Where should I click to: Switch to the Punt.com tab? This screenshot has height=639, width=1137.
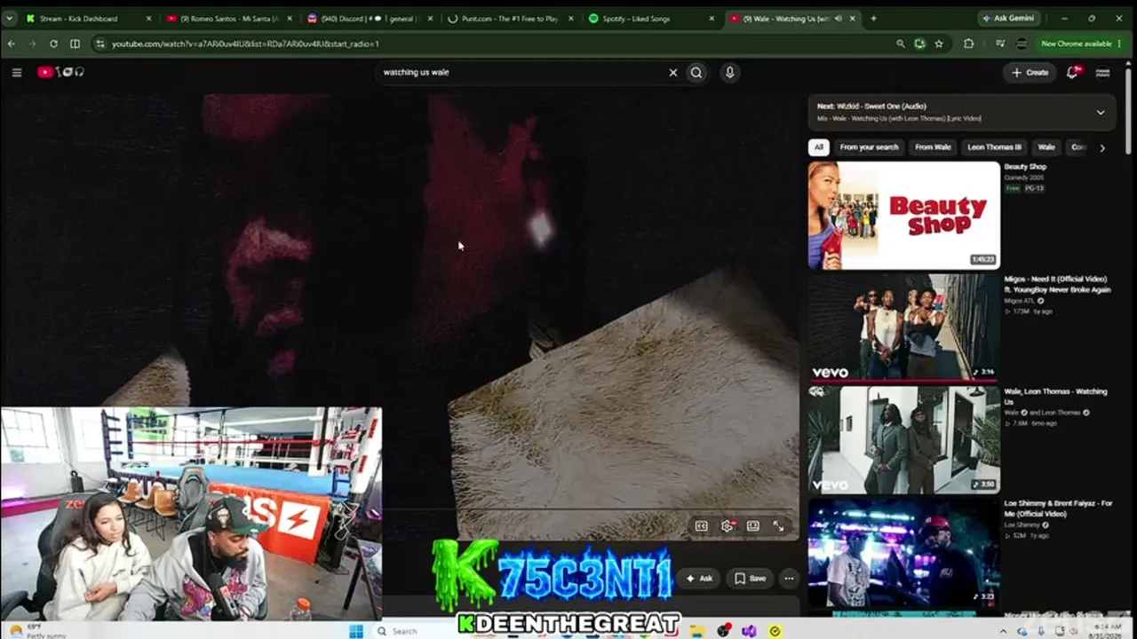click(x=511, y=18)
